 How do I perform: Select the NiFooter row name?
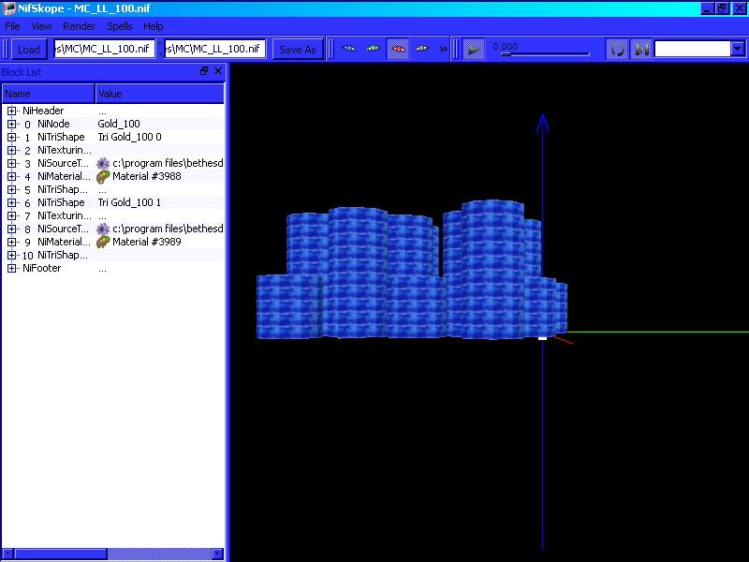pyautogui.click(x=41, y=268)
